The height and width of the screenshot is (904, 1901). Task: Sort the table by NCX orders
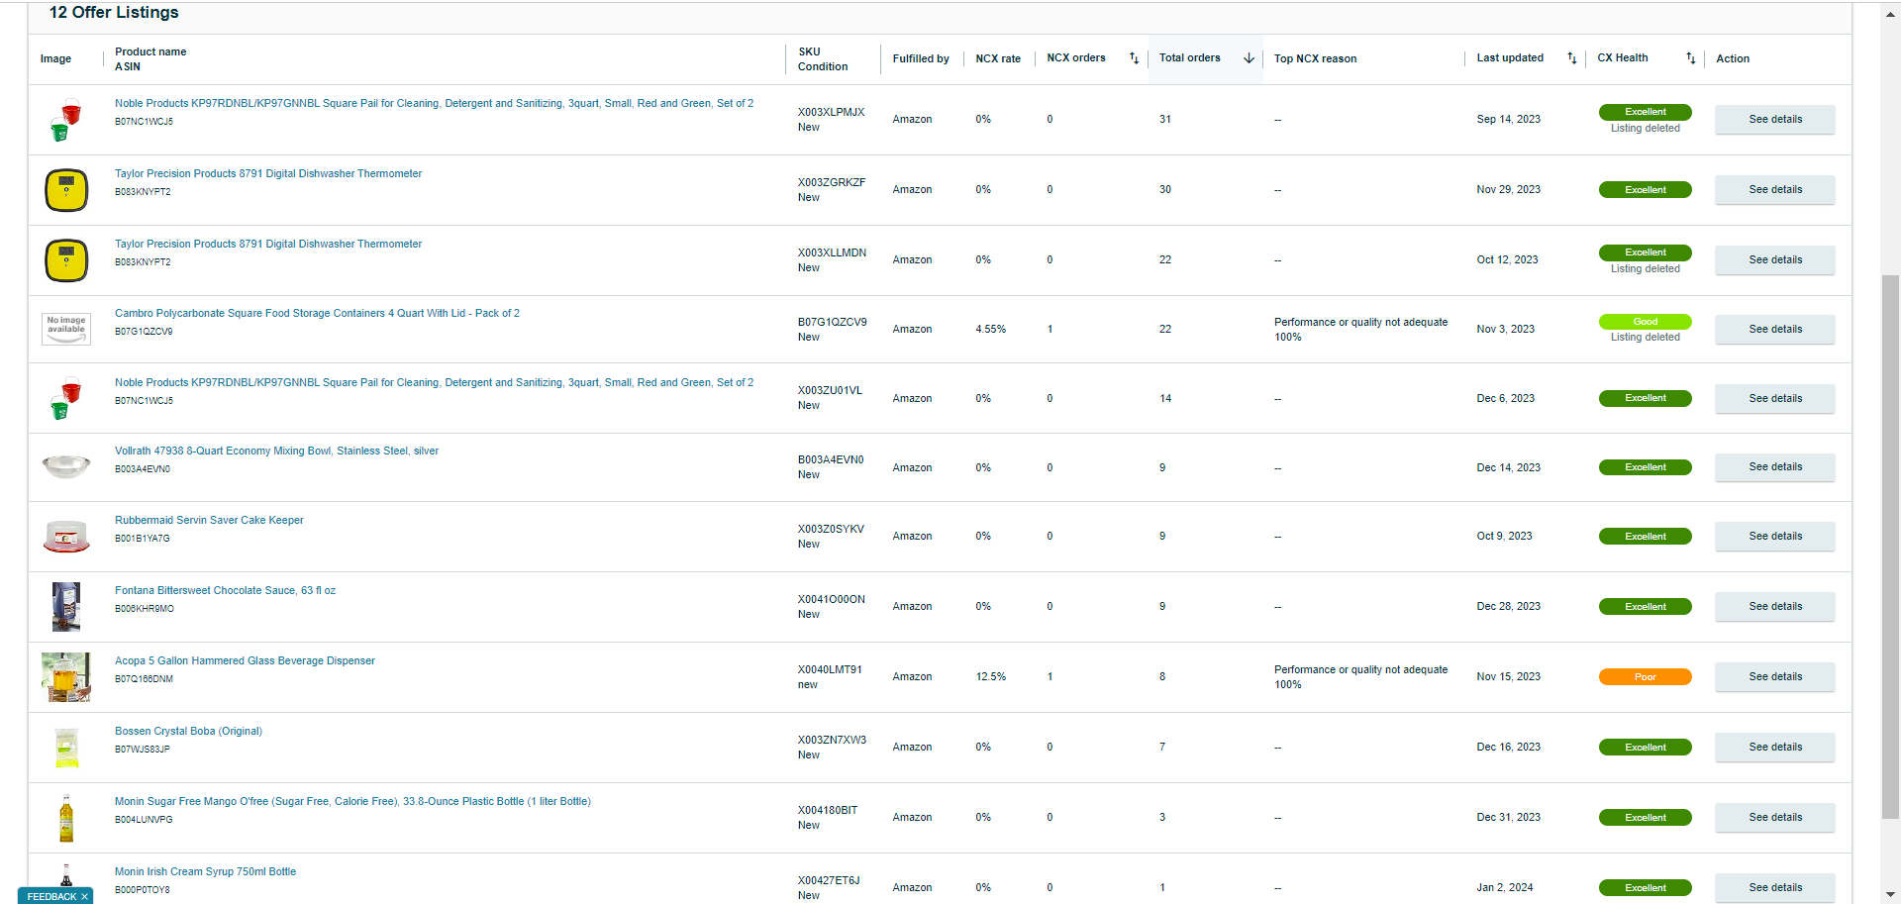pyautogui.click(x=1134, y=58)
